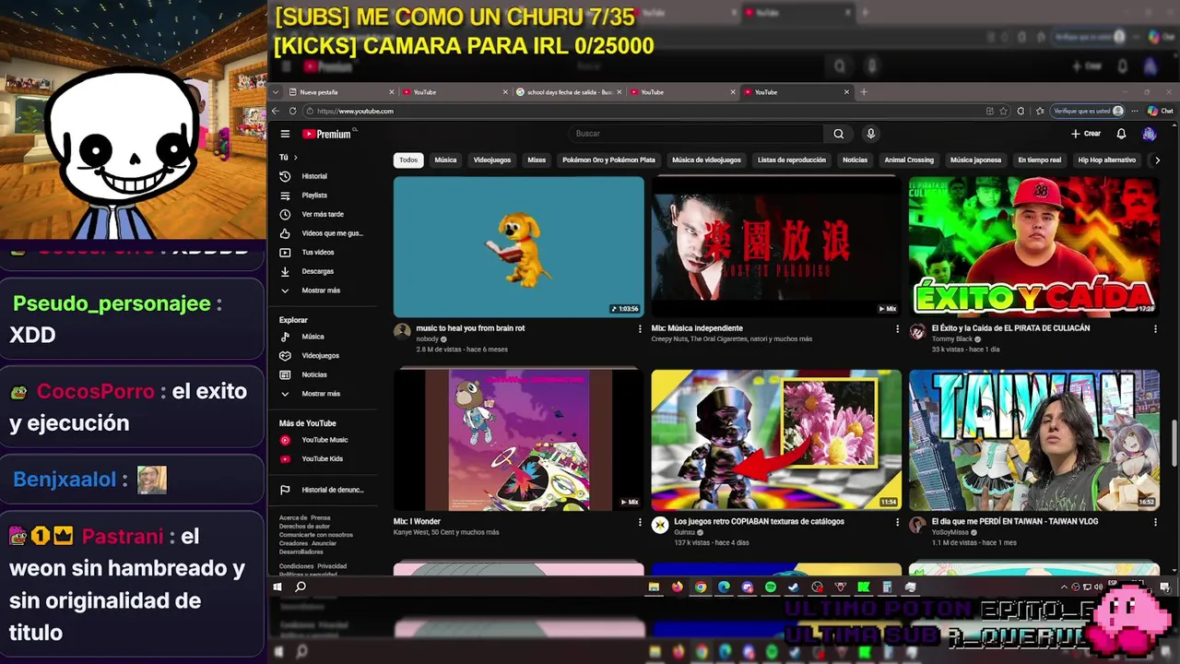The height and width of the screenshot is (664, 1180).
Task: Open El día que me PERDÍ EN TAIWAN title
Action: (x=1015, y=521)
